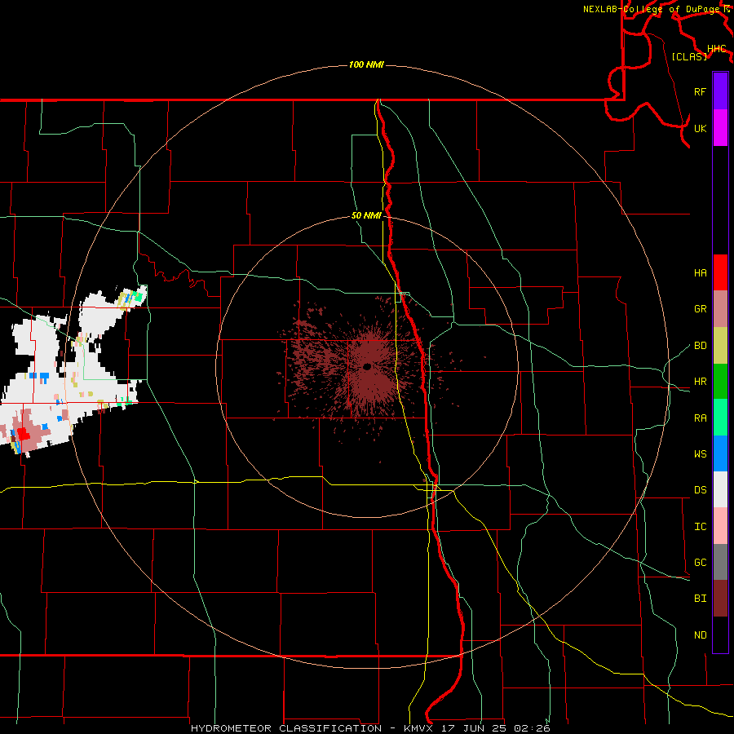Click the [CLAS] units label
734x734 pixels.
(689, 56)
